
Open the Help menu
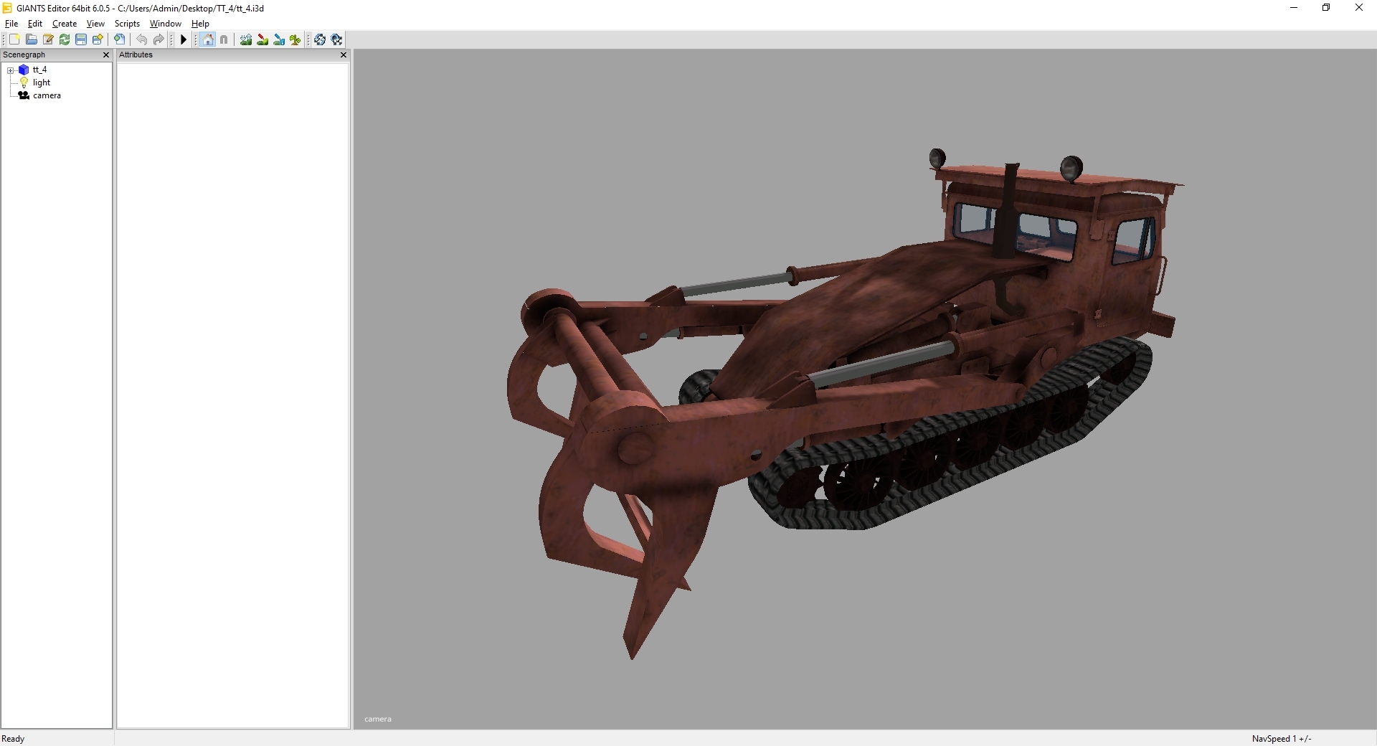[200, 24]
